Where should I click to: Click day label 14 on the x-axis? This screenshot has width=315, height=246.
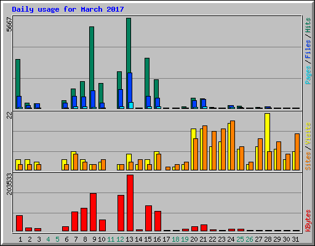pos(138,239)
